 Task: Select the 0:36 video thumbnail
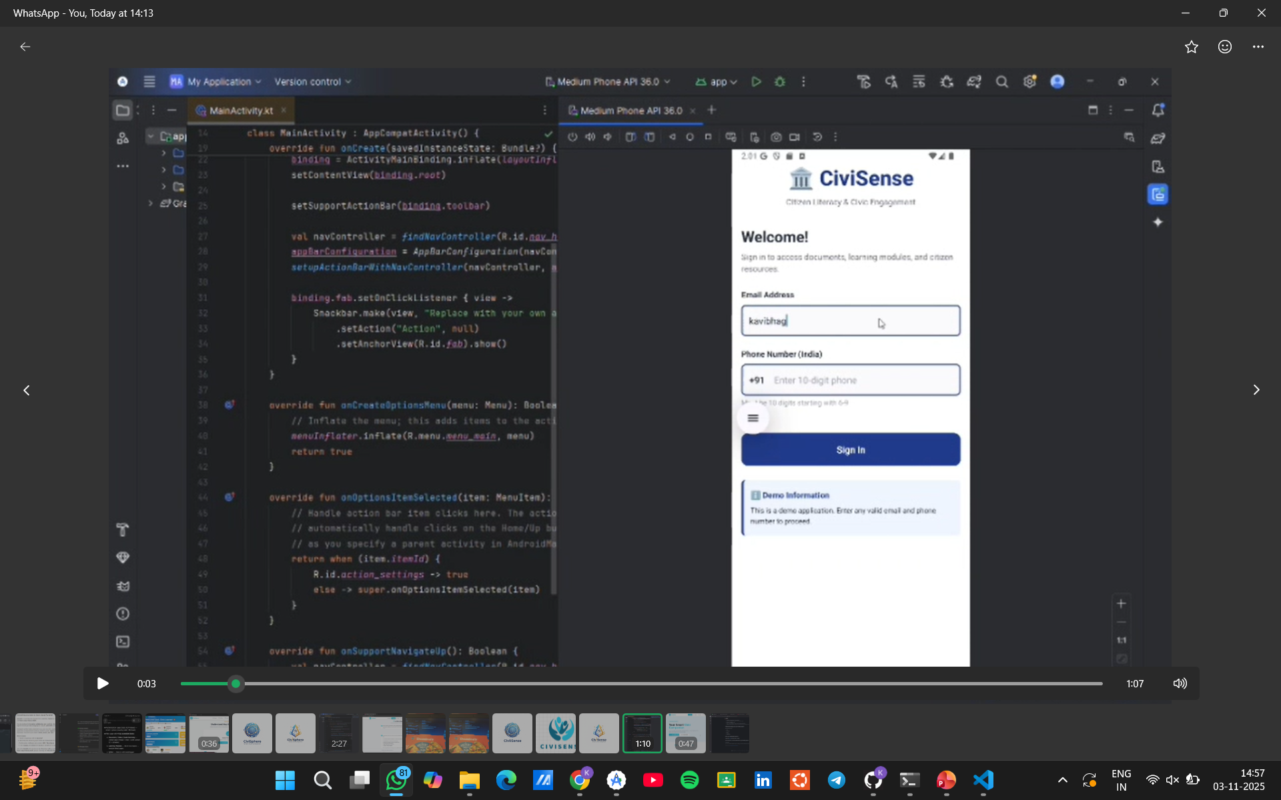click(209, 733)
